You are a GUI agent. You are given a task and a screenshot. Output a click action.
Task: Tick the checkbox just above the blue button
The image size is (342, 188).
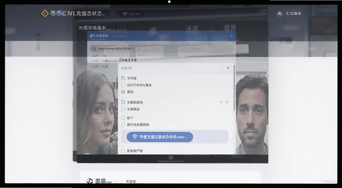point(123,125)
